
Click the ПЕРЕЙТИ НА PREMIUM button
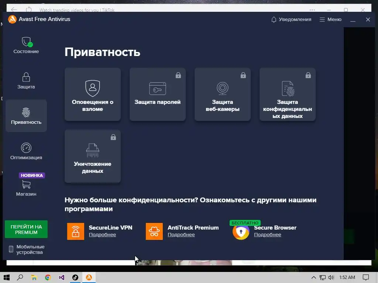(x=26, y=229)
